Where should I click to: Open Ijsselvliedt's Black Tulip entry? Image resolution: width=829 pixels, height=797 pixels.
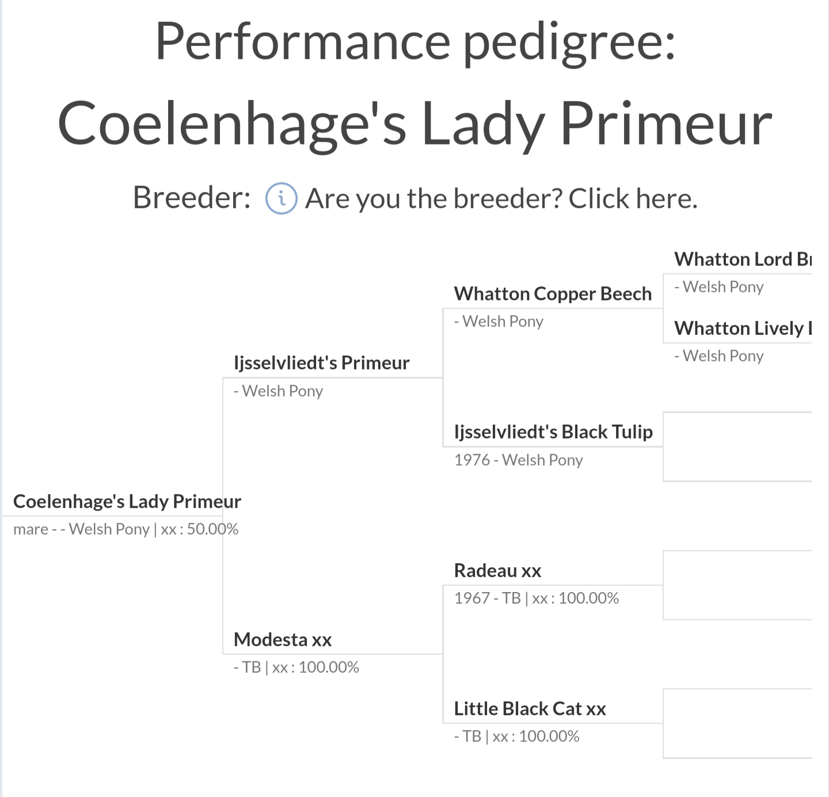(553, 432)
